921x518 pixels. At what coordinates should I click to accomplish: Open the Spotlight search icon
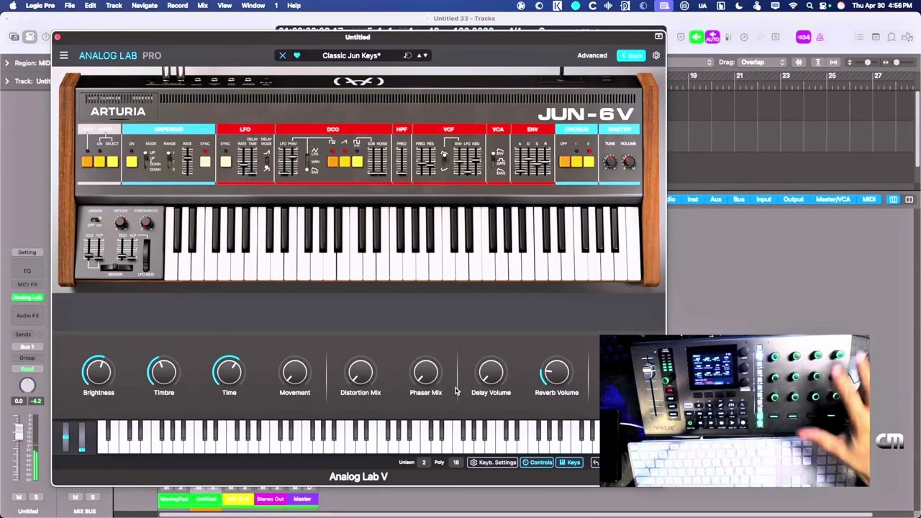(809, 5)
